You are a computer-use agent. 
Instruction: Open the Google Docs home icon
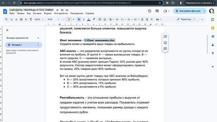[x=5, y=11]
